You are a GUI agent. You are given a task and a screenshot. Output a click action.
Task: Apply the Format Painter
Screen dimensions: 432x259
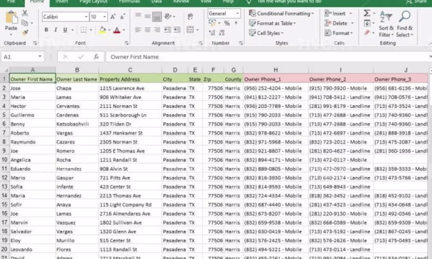point(26,32)
